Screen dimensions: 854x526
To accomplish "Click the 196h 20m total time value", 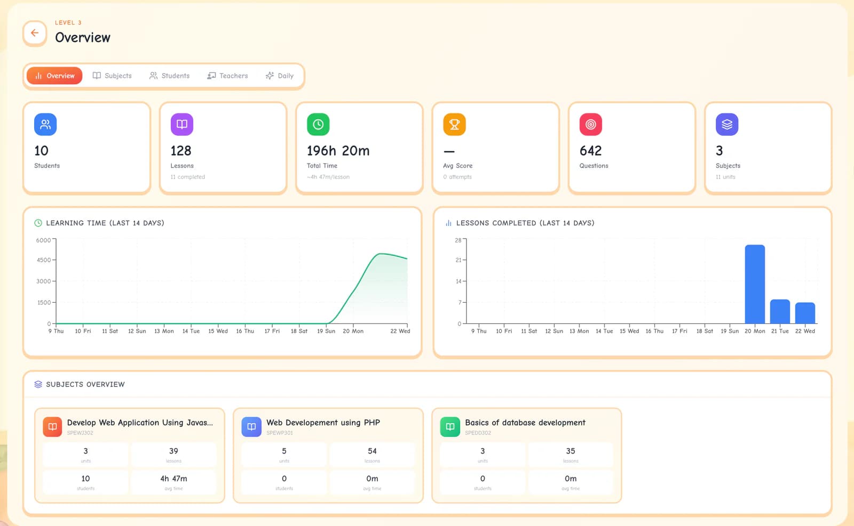I will (x=338, y=151).
